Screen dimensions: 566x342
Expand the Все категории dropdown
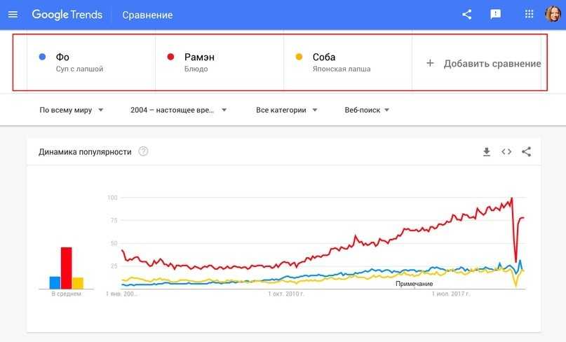(x=286, y=110)
